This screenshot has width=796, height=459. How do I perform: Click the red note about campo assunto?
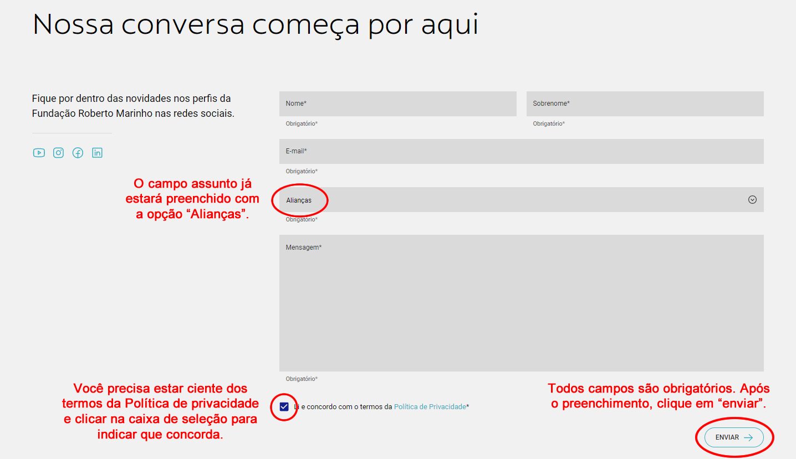coord(192,199)
